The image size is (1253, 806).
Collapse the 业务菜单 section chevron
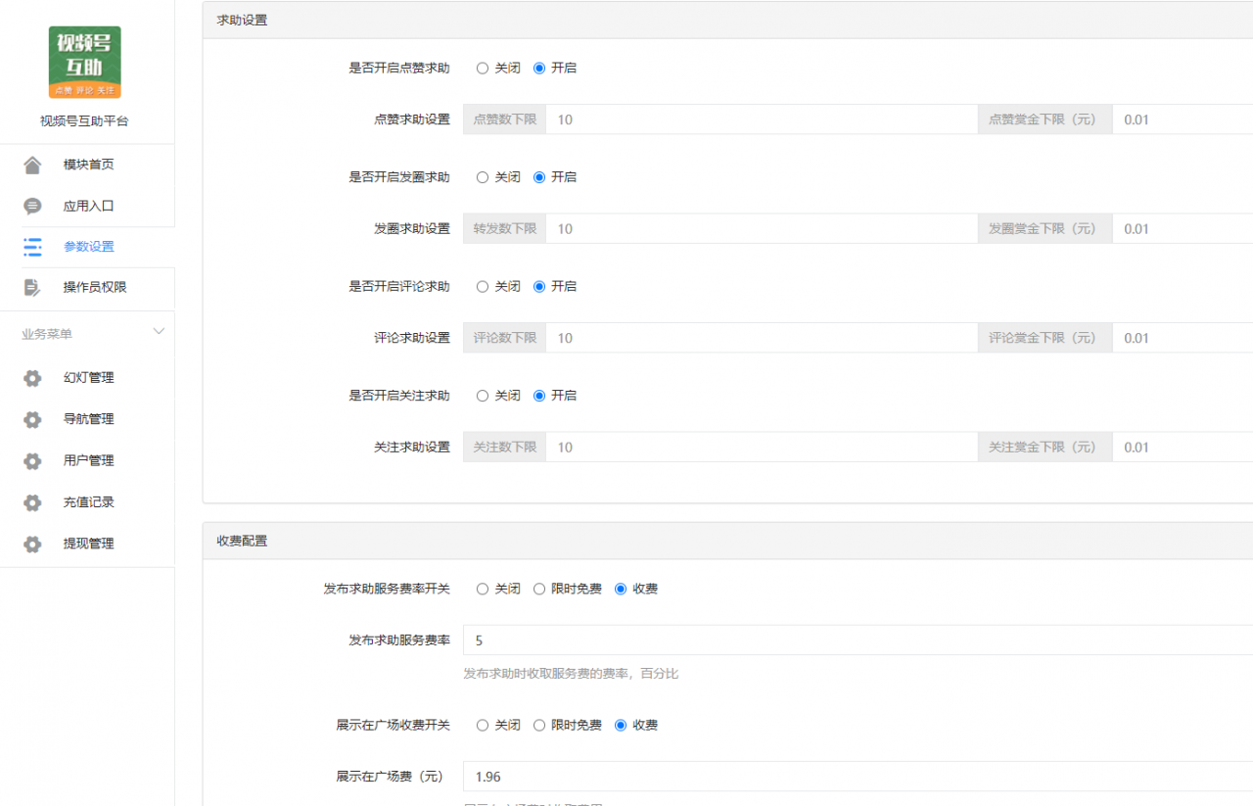click(x=159, y=333)
